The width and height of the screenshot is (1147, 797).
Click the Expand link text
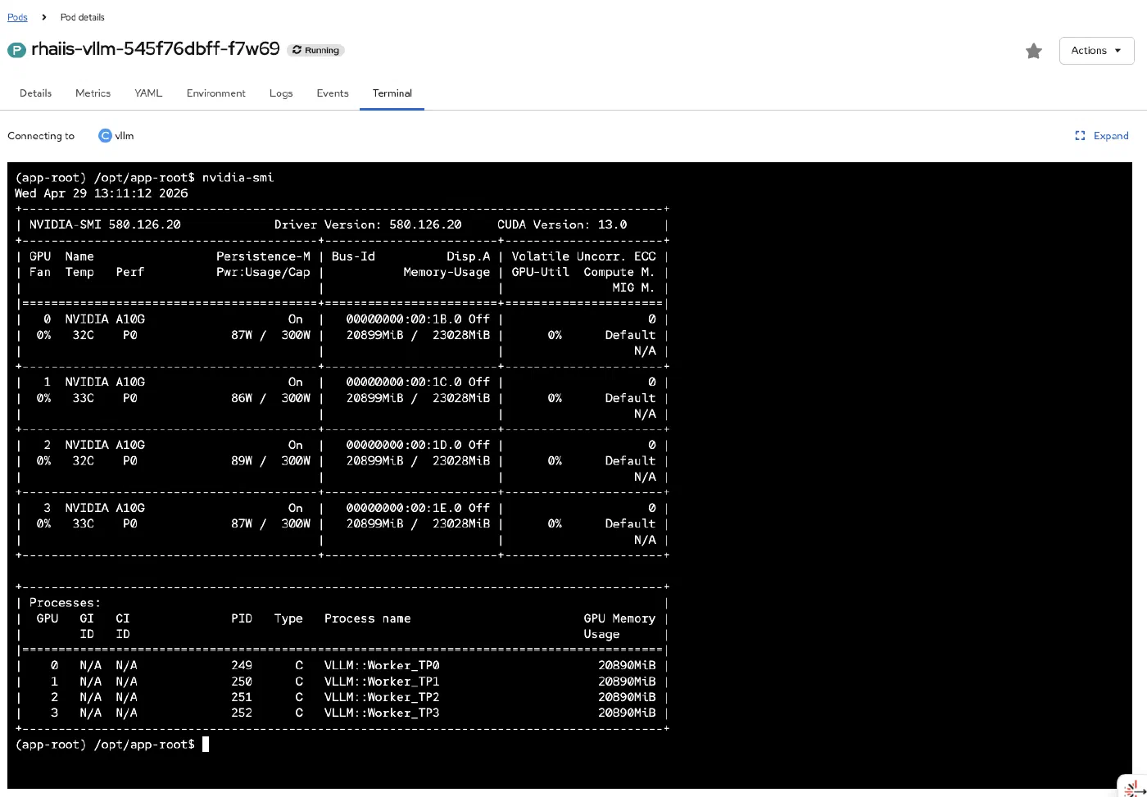click(x=1111, y=136)
